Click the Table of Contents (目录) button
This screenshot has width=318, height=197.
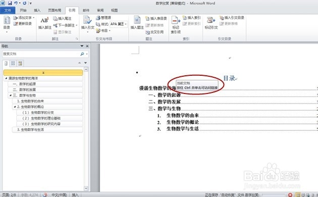point(7,24)
